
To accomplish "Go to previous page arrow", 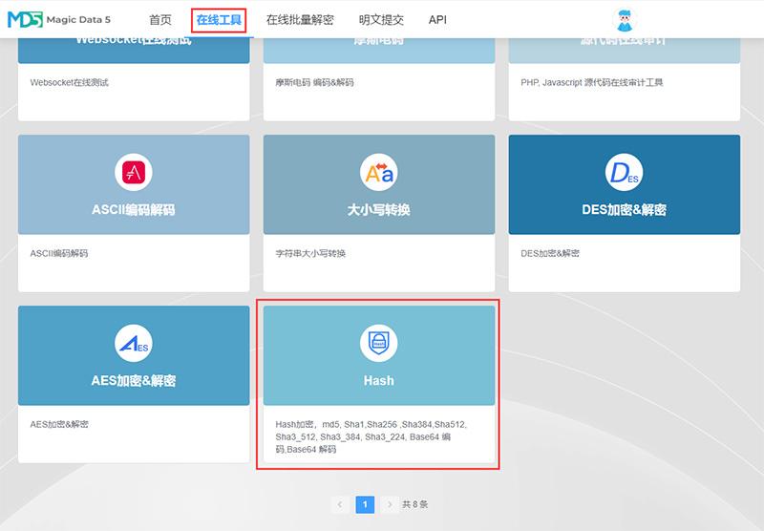I will [x=340, y=504].
